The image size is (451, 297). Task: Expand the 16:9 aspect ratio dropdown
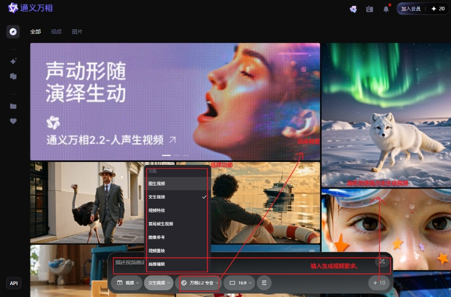[239, 283]
